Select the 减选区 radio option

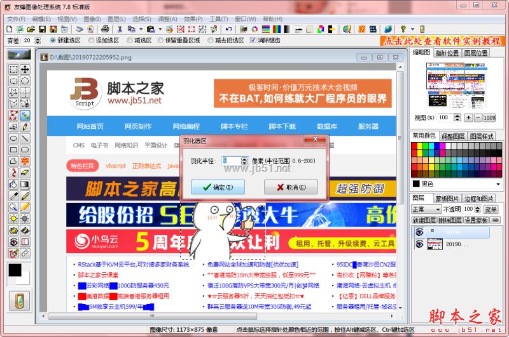pyautogui.click(x=139, y=41)
